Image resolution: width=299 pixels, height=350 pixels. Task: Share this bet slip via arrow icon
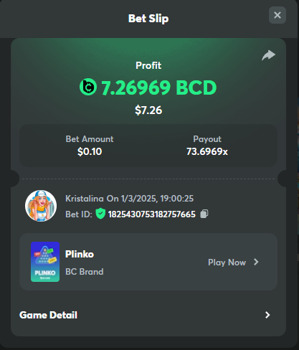[269, 55]
